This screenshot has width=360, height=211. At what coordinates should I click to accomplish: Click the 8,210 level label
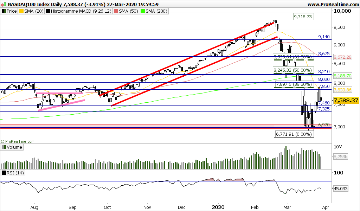[x=324, y=72]
